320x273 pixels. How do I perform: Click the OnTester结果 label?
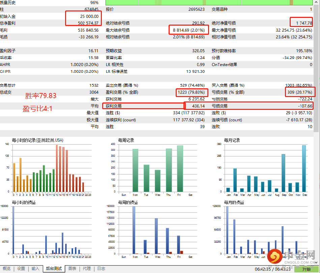(225, 65)
